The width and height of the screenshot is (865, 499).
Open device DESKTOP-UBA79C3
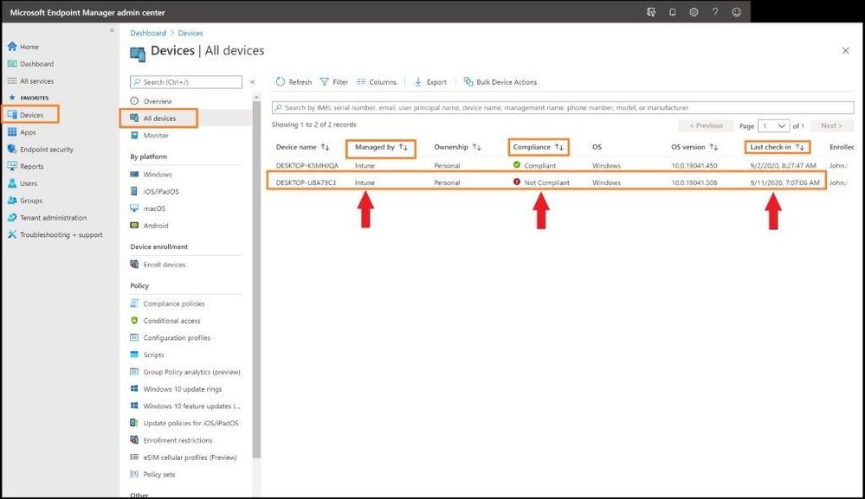tap(307, 182)
